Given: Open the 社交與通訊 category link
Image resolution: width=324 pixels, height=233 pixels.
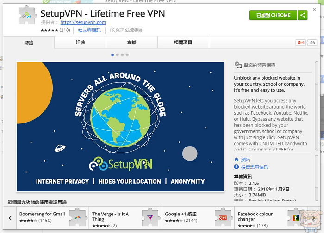Looking at the screenshot, I should pos(89,30).
